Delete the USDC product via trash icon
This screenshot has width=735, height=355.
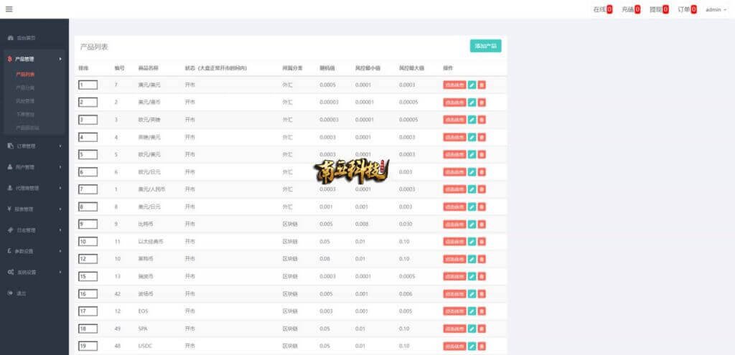tap(482, 346)
